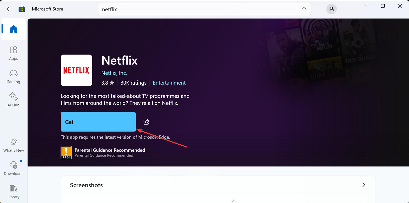The height and width of the screenshot is (203, 409).
Task: Click the share icon next to Get
Action: [x=146, y=122]
